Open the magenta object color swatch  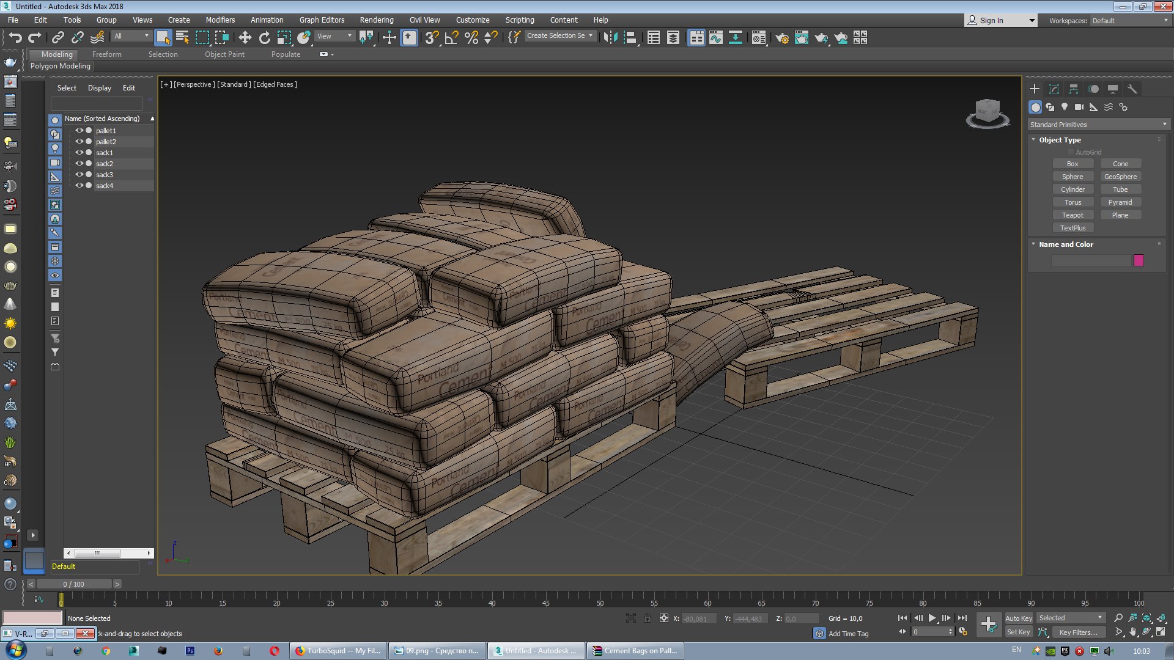pyautogui.click(x=1139, y=260)
